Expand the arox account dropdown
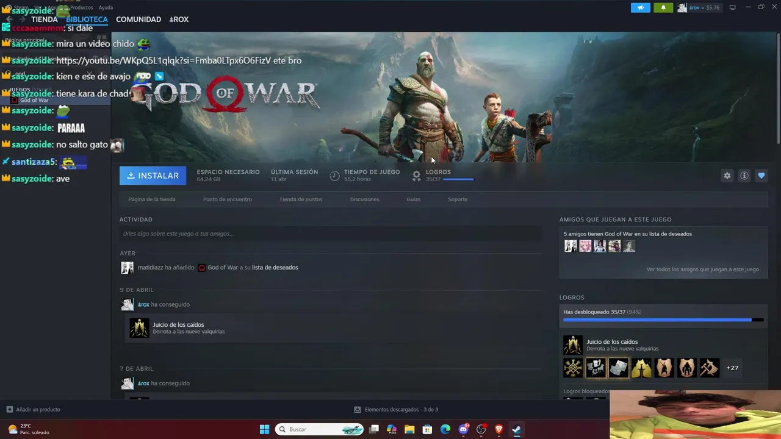 pyautogui.click(x=699, y=7)
